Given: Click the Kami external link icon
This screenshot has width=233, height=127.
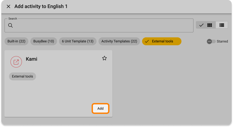Looking at the screenshot, I should [x=16, y=62].
